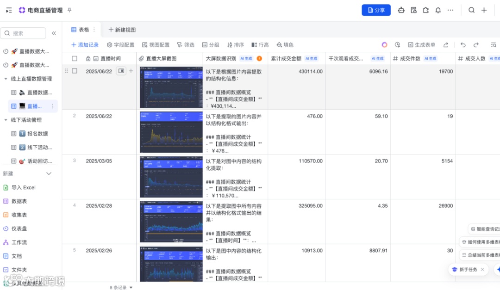This screenshot has width=500, height=290.
Task: Open the plugin puzzle icon
Action: tap(426, 10)
